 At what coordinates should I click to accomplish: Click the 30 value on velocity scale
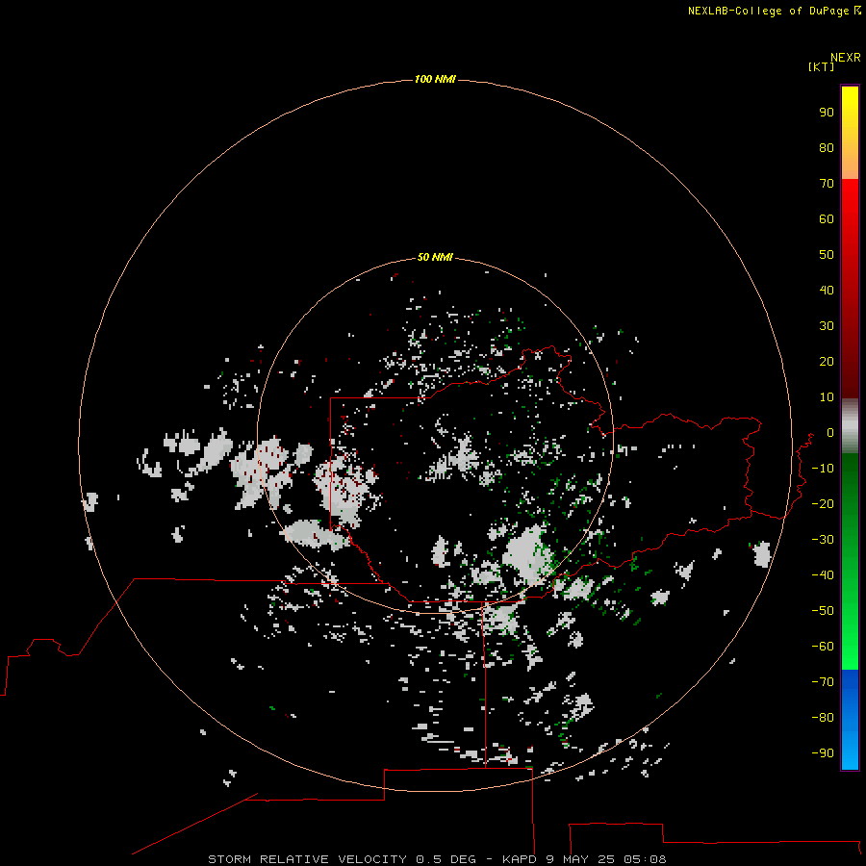click(x=827, y=326)
